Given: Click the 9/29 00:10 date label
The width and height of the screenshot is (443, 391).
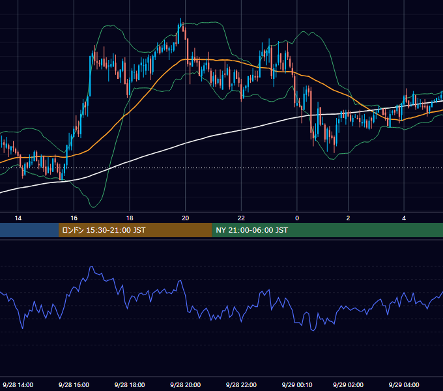Looking at the screenshot, I should [297, 384].
